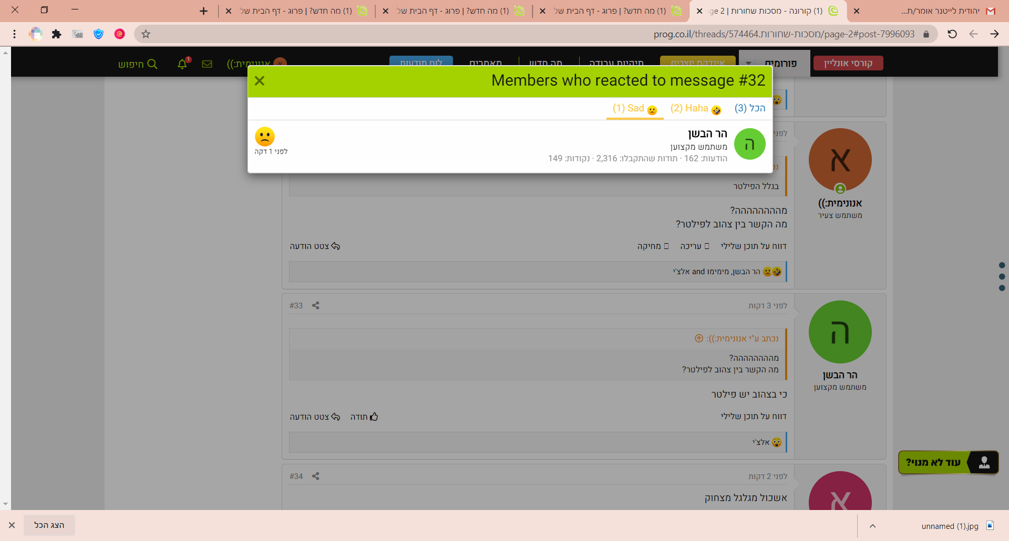Reload the page
1009x541 pixels.
[952, 34]
